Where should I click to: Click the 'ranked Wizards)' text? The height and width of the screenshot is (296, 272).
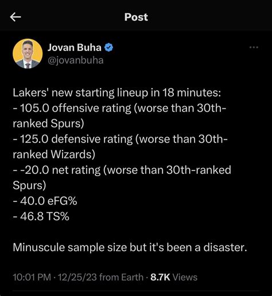pyautogui.click(x=54, y=154)
